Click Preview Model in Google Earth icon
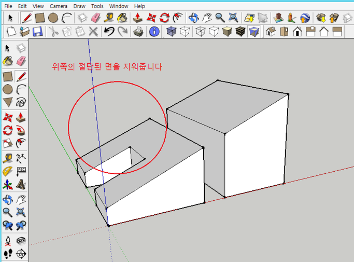Image resolution: width=354 pixels, height=262 pixels. (305, 18)
